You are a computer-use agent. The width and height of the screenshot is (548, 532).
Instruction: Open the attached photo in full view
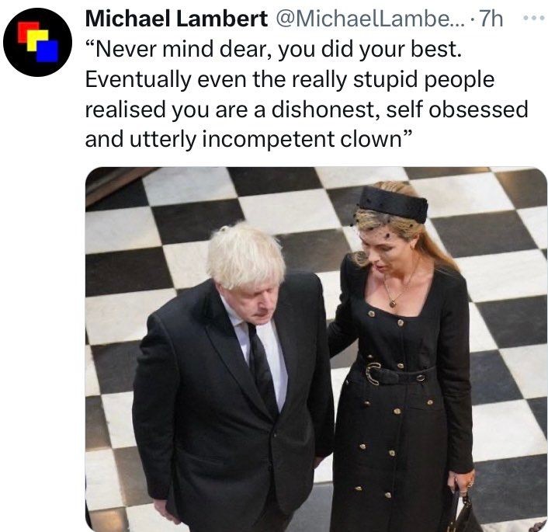[x=316, y=349]
